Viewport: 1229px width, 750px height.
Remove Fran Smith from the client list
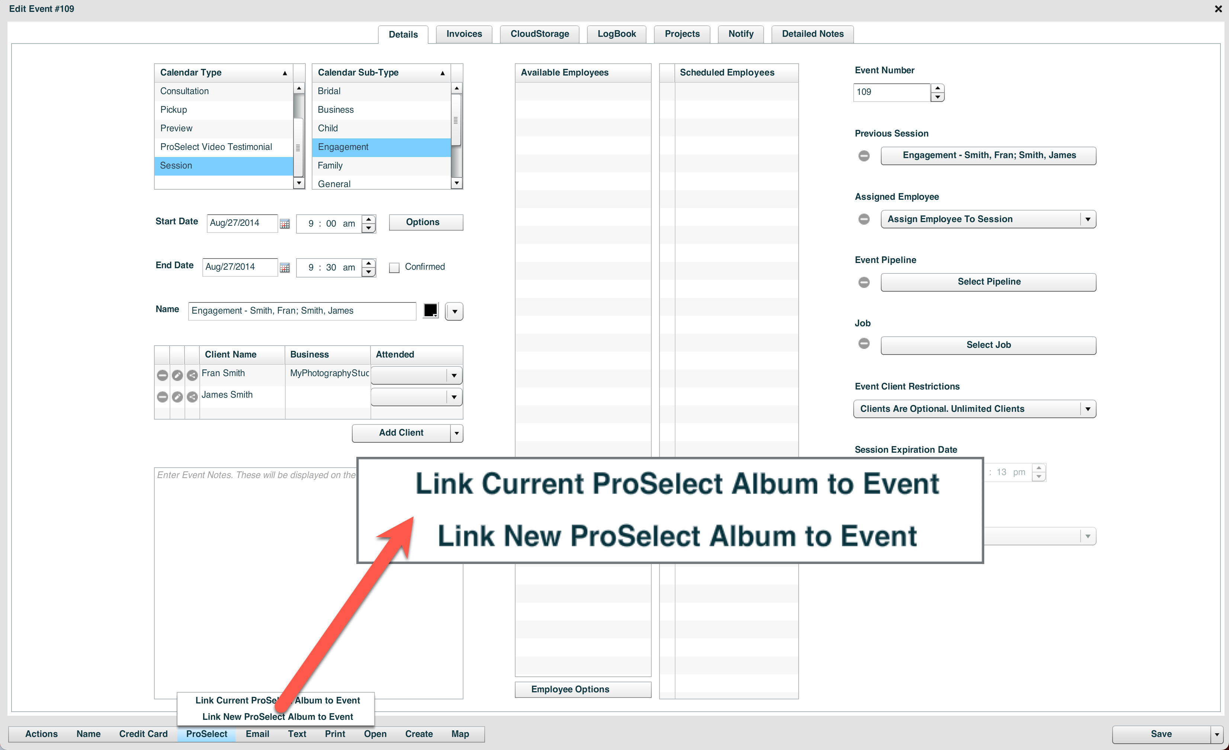tap(162, 375)
